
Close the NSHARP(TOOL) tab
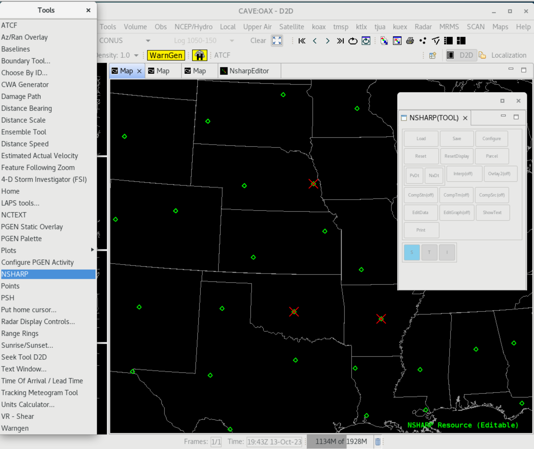[x=465, y=118]
